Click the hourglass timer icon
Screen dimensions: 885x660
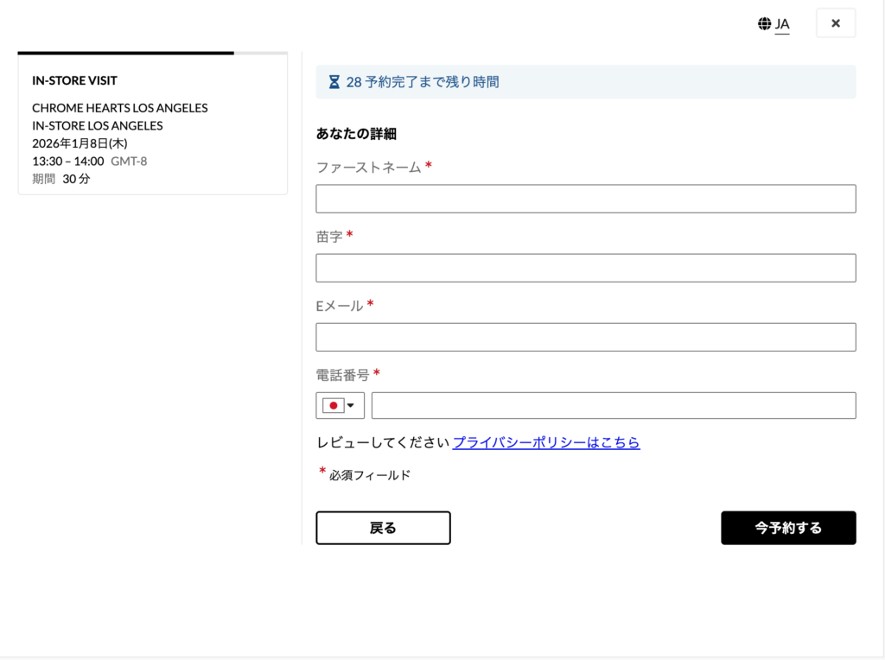click(334, 82)
